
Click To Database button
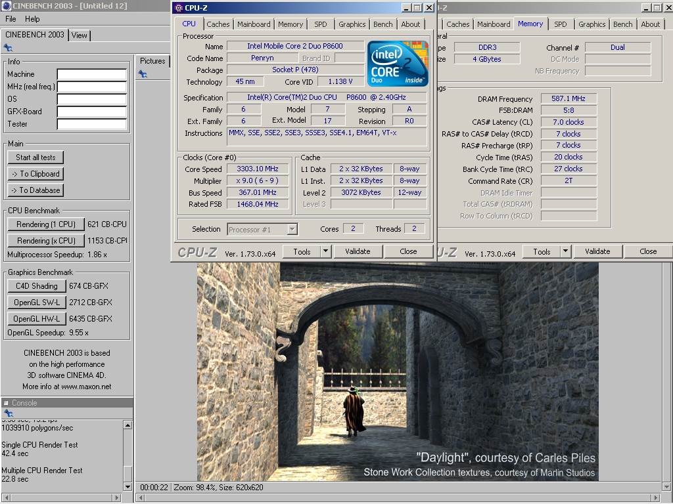click(x=35, y=190)
